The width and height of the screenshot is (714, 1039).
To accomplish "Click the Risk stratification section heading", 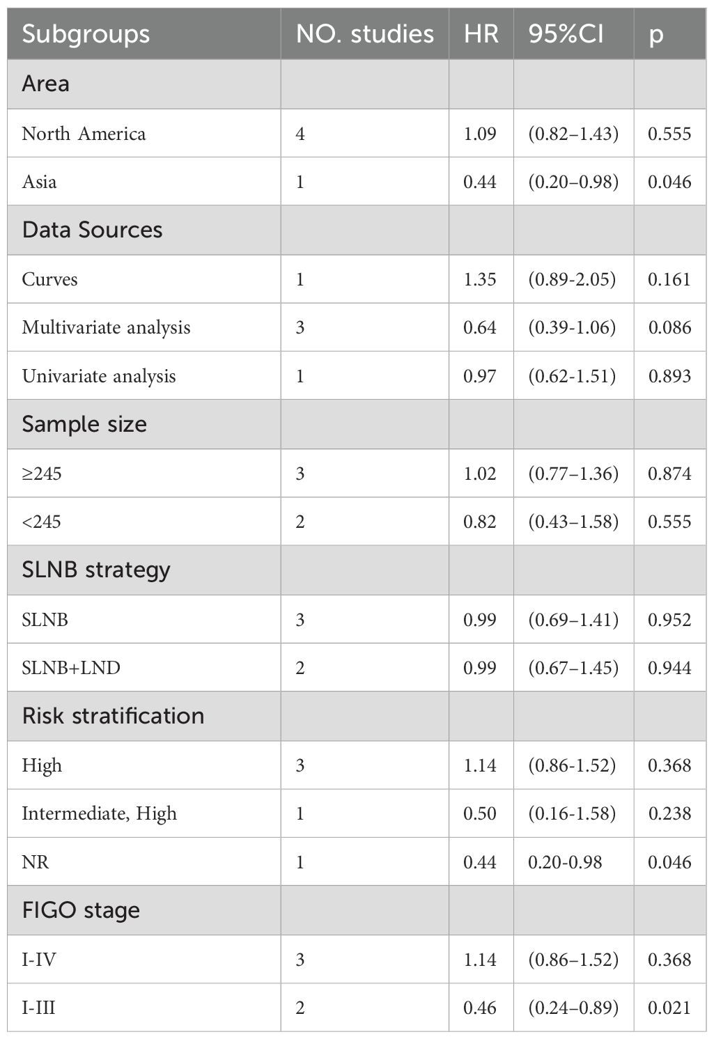I will point(113,716).
